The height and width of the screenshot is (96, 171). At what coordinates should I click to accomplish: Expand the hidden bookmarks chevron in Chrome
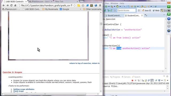click(x=80, y=9)
